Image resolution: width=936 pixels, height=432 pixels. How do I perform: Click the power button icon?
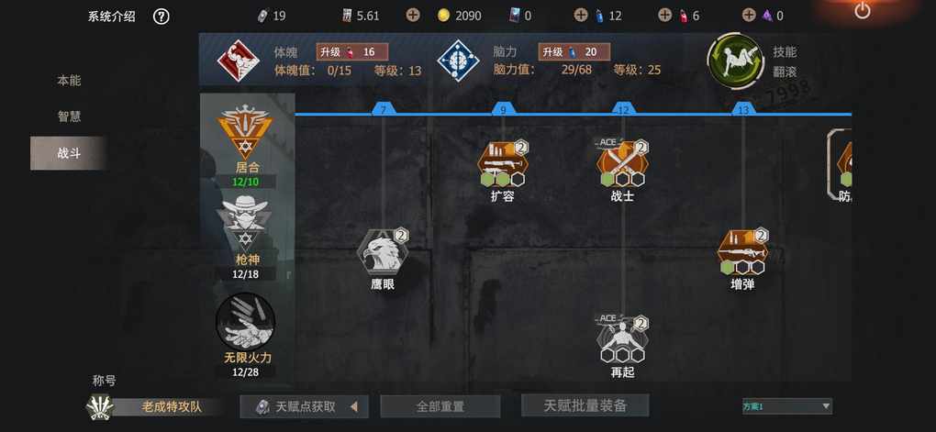(x=863, y=11)
